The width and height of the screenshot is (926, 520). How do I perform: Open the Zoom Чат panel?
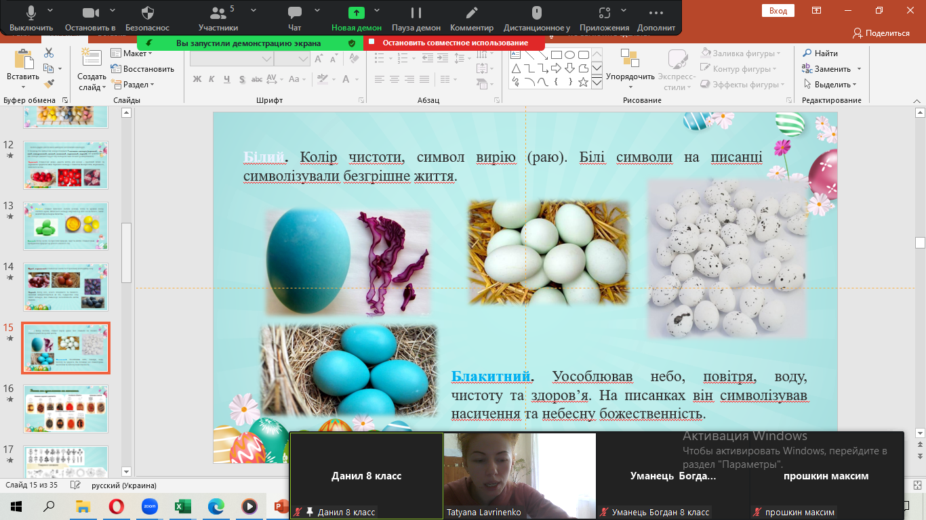pyautogui.click(x=295, y=18)
